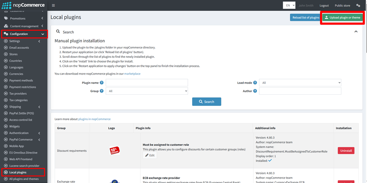Click the circle icon beside Payment methods
Viewport: 367px width, 183px height.
6,80
